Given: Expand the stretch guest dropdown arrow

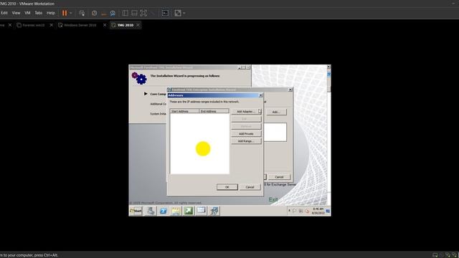Looking at the screenshot, I should click(184, 13).
